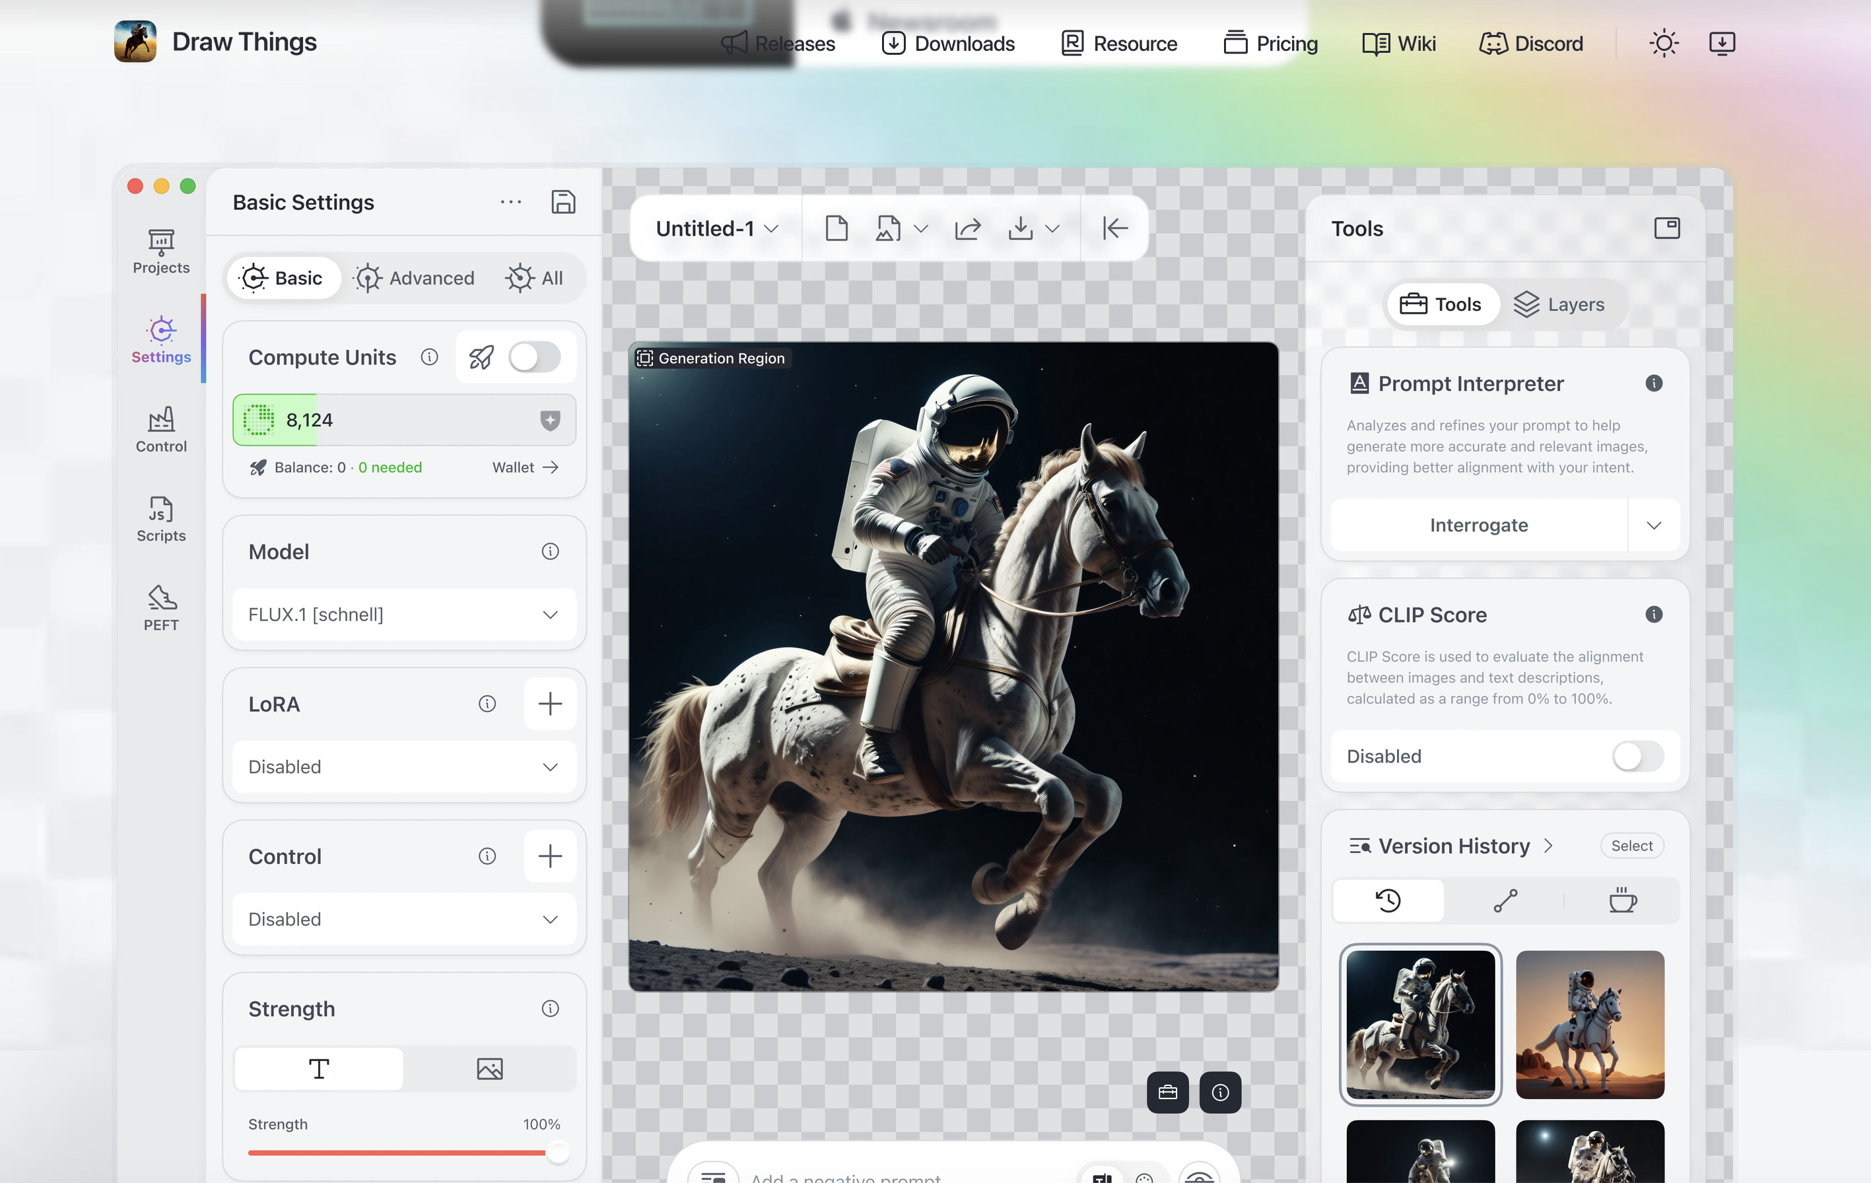Show Model info

550,551
